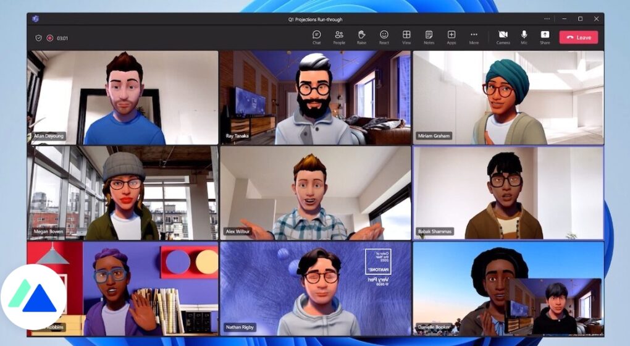Click the Megan Bowen name label
The height and width of the screenshot is (346, 630).
pos(48,232)
